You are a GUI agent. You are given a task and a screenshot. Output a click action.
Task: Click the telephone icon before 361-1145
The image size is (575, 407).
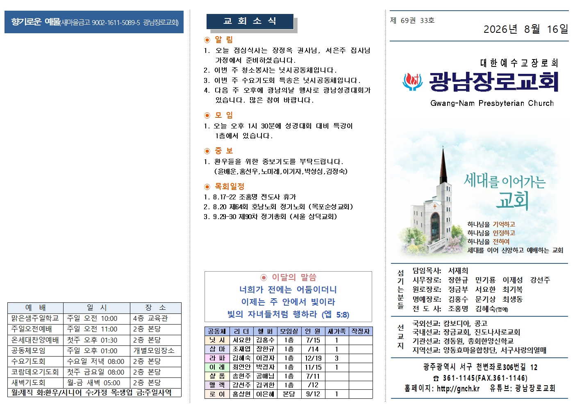pos(436,378)
